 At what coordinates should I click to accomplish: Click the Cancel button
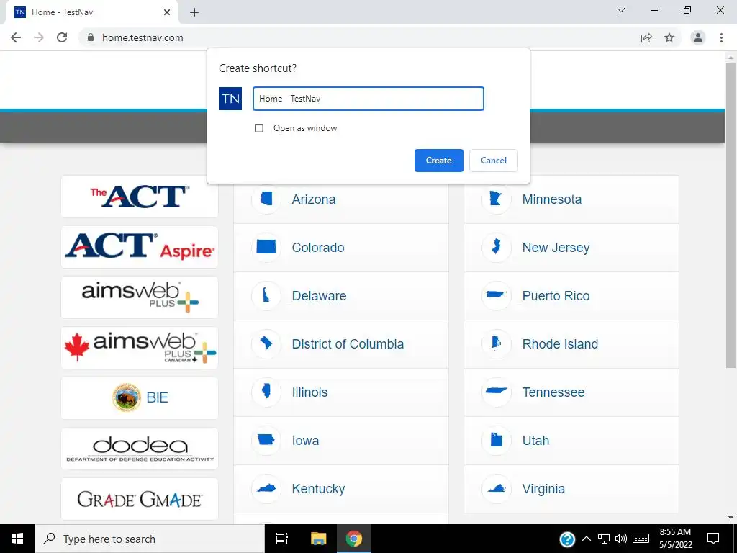pyautogui.click(x=494, y=161)
